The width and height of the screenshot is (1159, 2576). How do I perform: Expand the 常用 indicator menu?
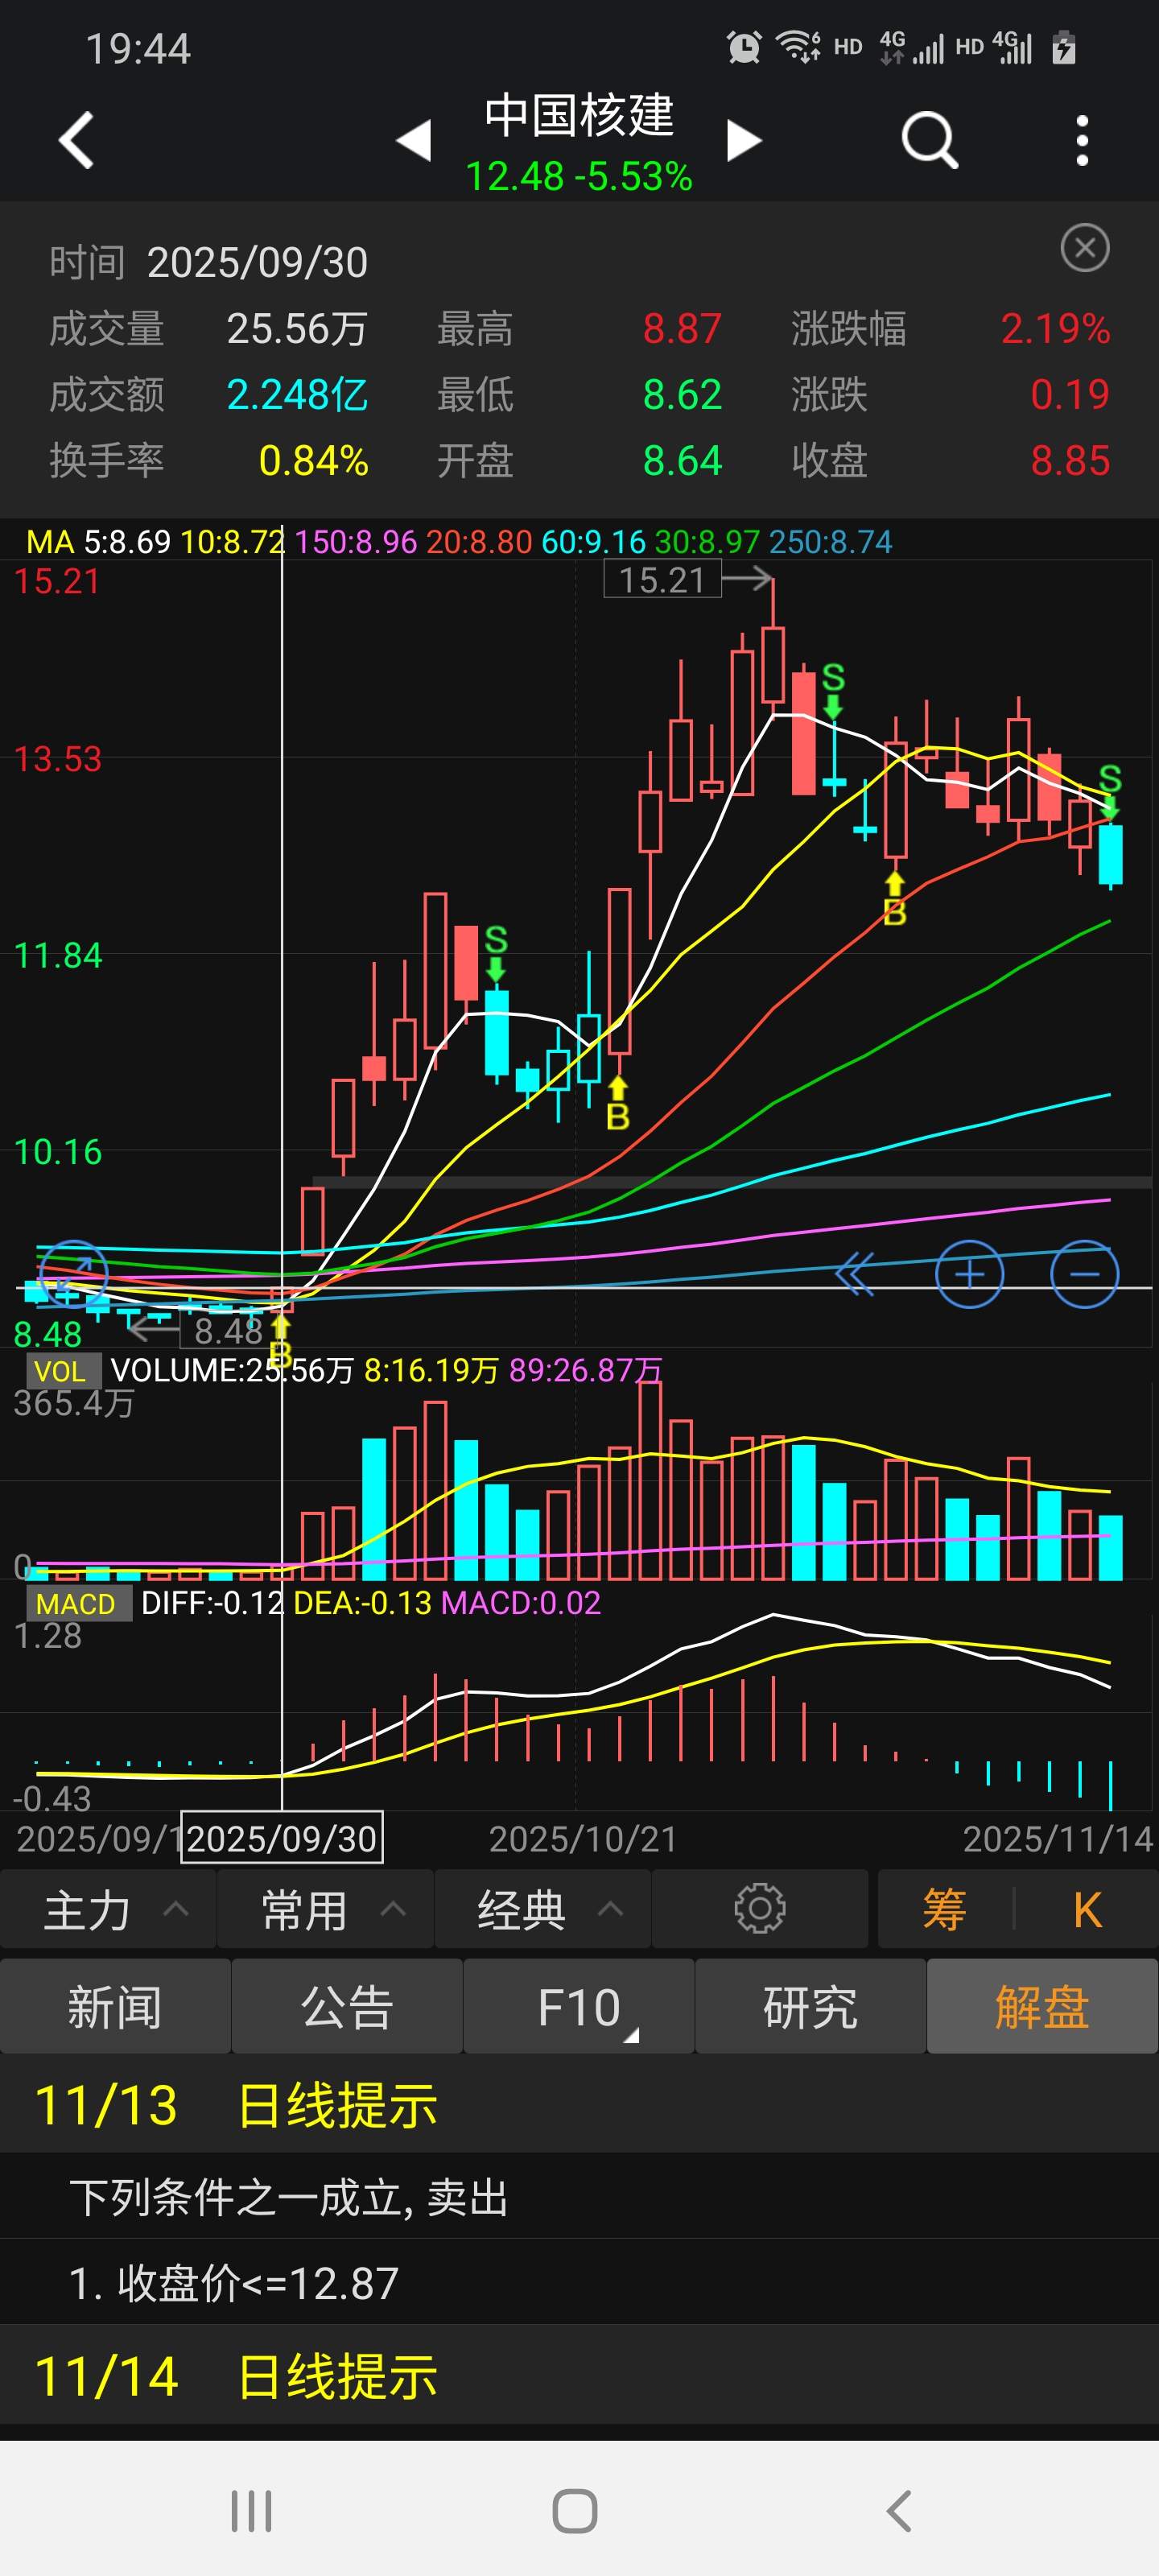(325, 1909)
